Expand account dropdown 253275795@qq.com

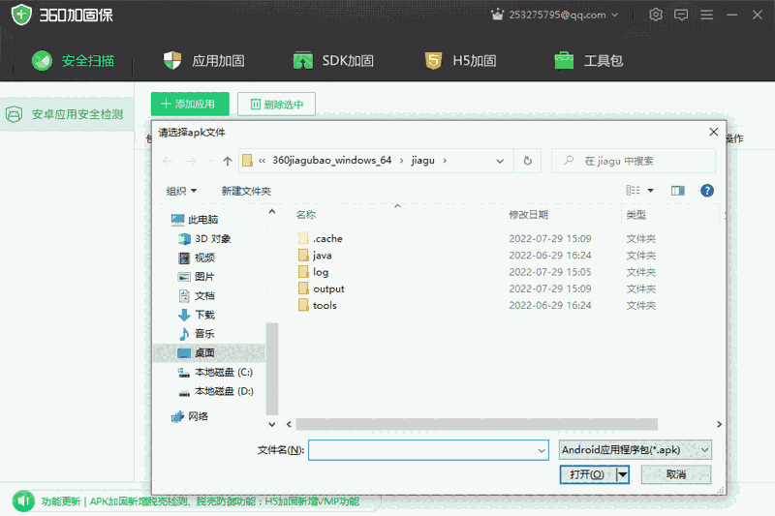tap(615, 15)
